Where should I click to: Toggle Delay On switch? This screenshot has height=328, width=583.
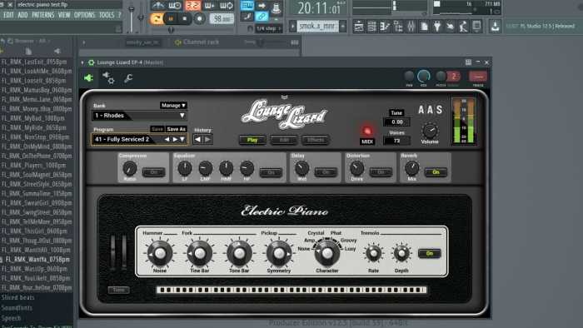(326, 172)
